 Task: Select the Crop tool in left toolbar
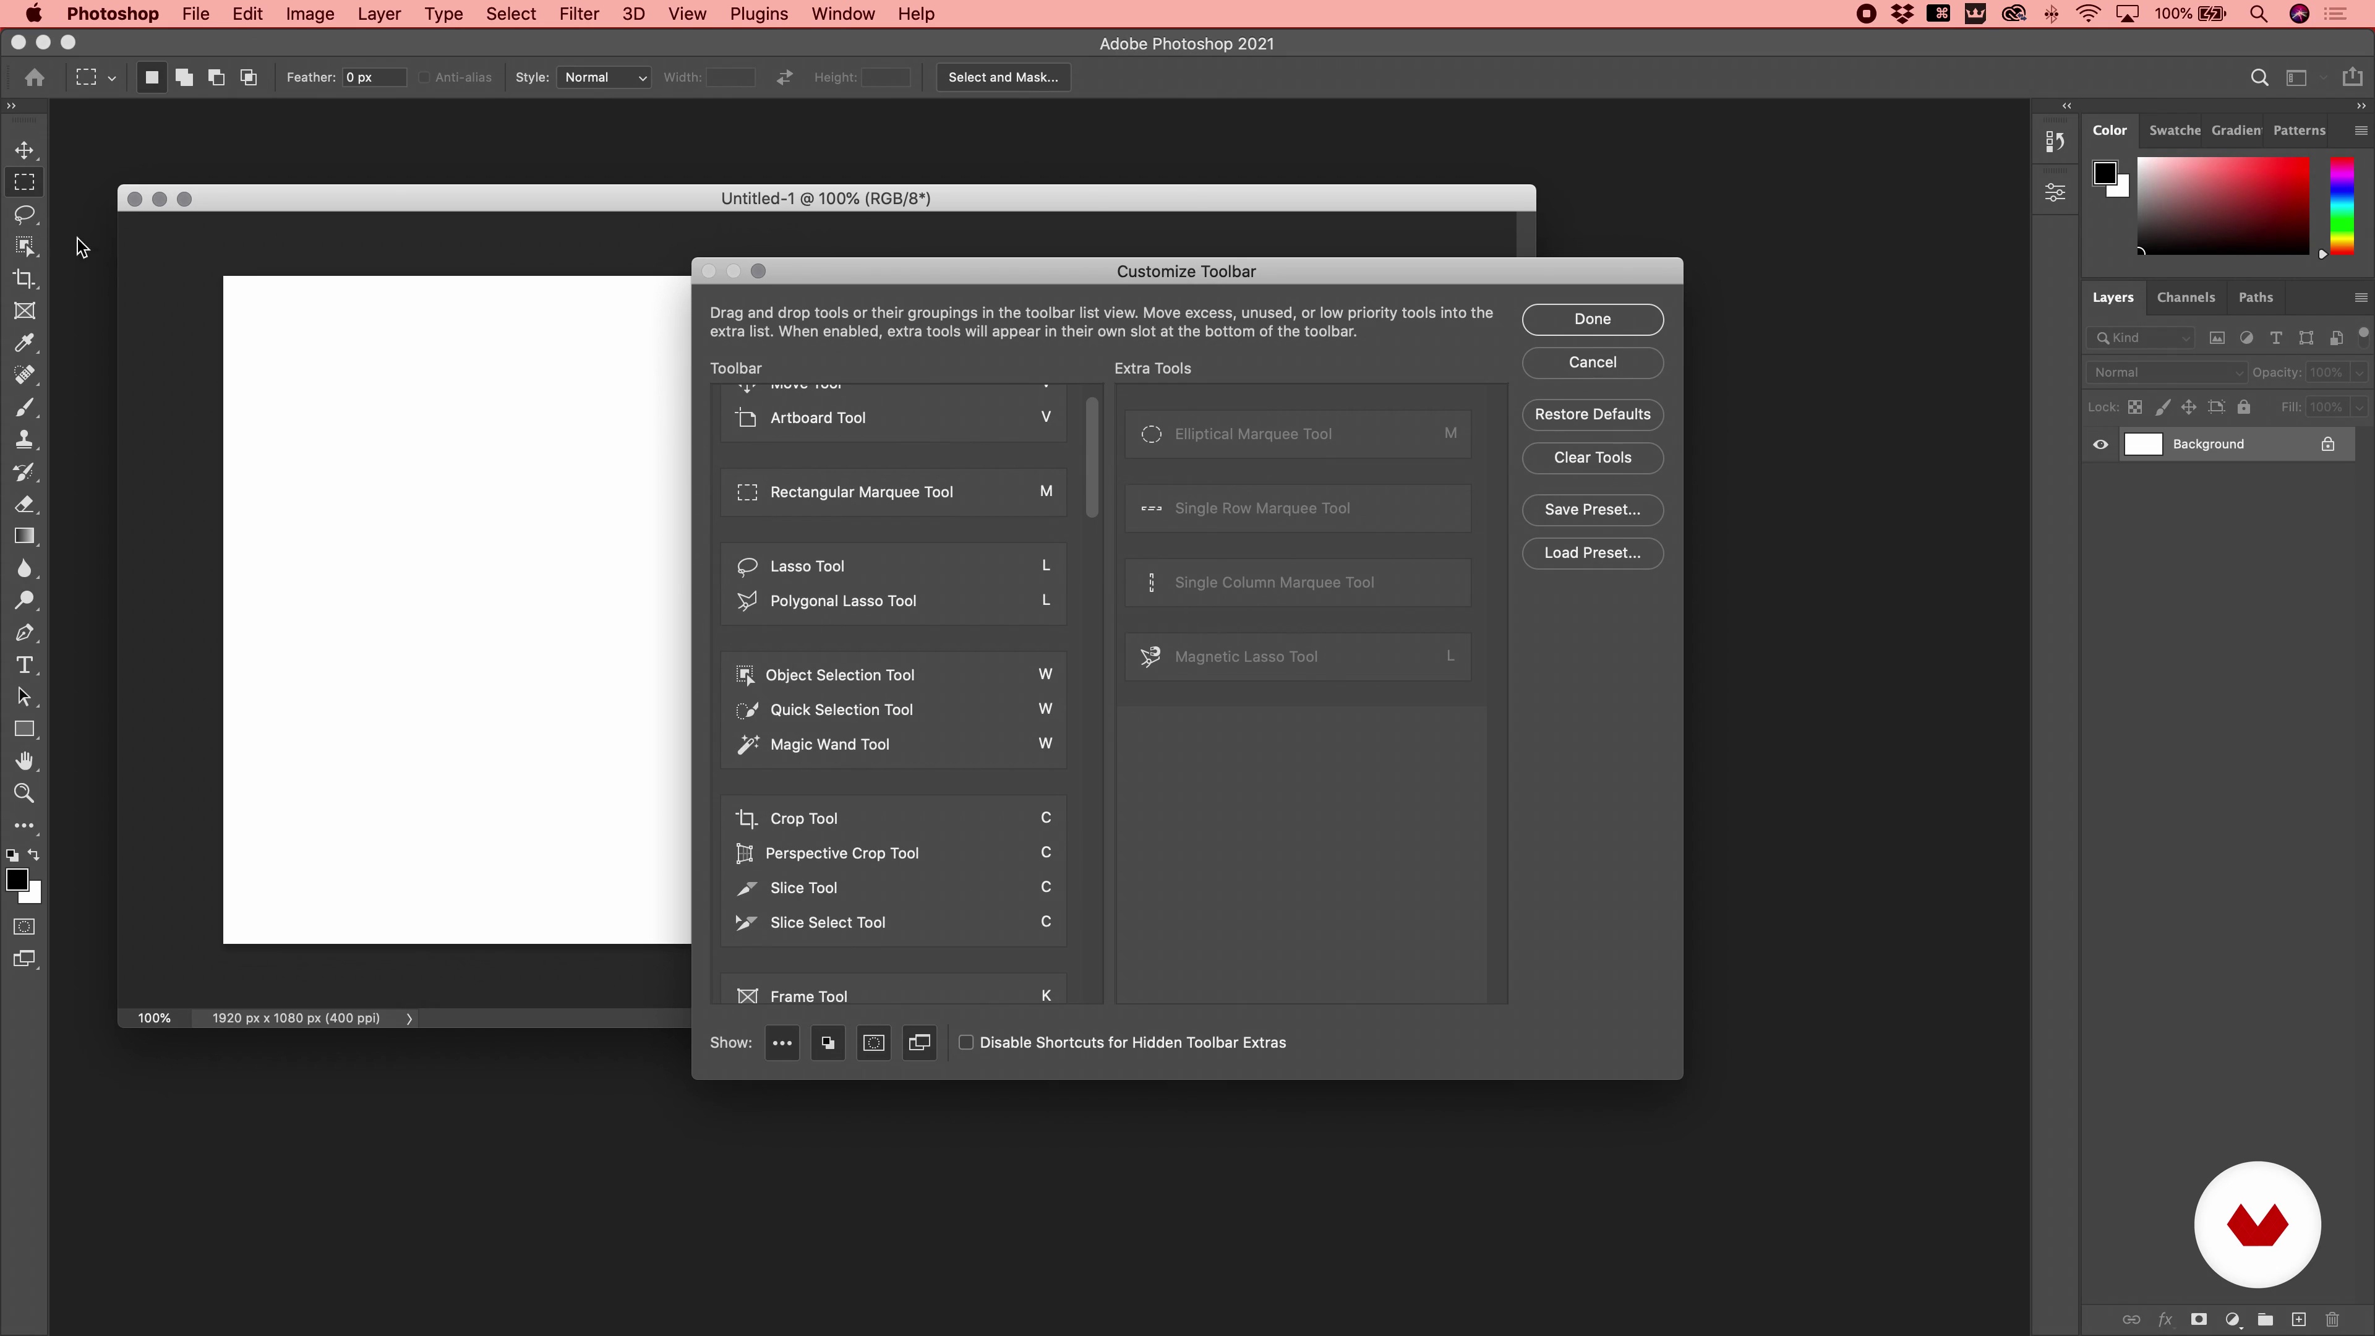tap(25, 278)
